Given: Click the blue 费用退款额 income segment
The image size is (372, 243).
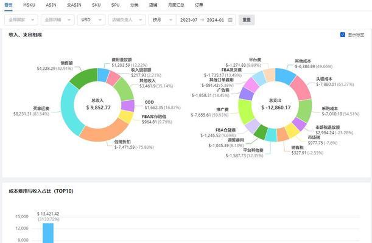Looking at the screenshot, I should (104, 75).
